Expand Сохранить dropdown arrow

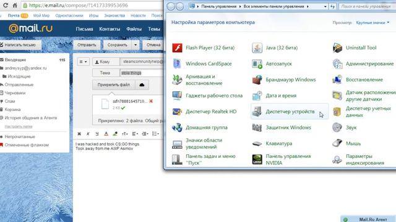(136, 45)
